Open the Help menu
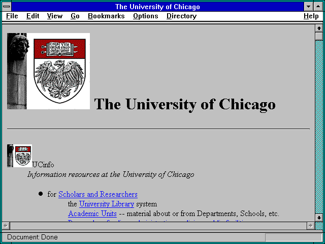 click(311, 16)
